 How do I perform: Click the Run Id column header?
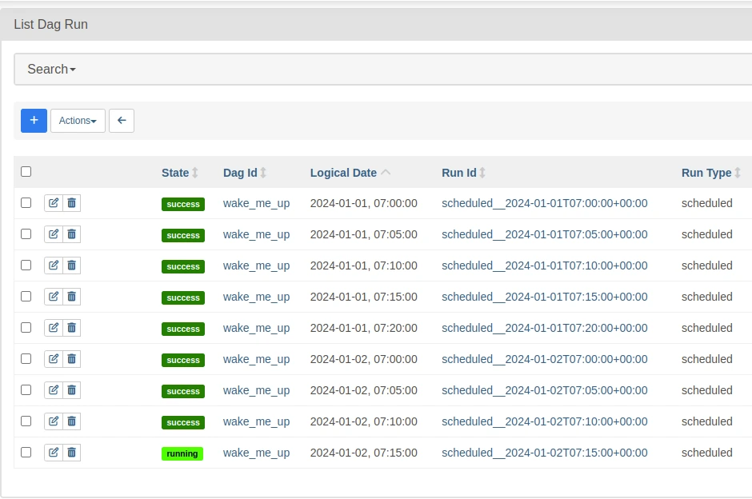(459, 173)
